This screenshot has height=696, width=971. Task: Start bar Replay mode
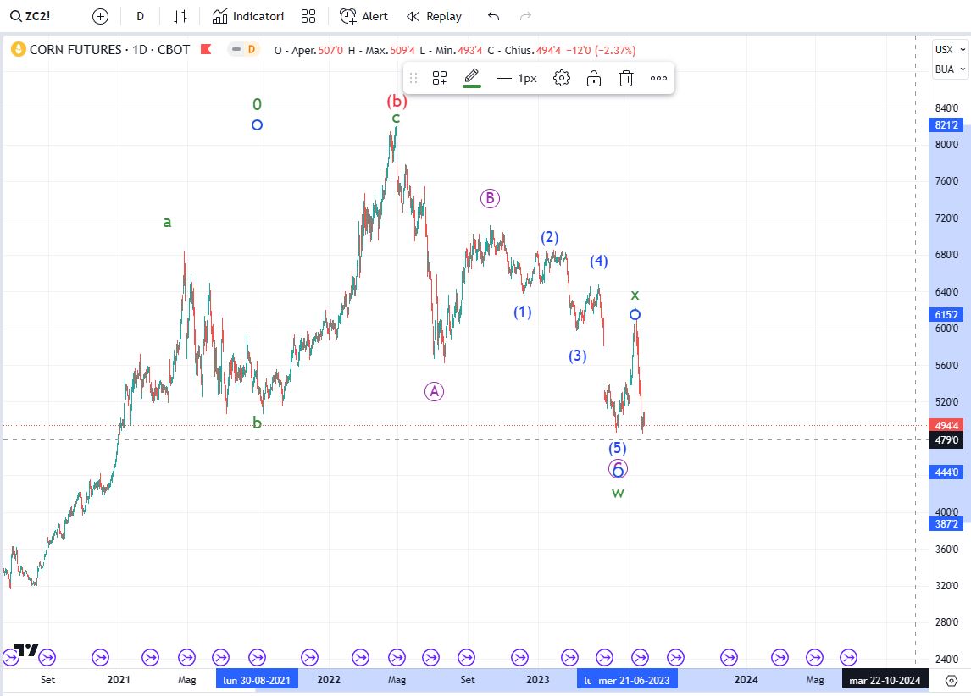click(434, 17)
